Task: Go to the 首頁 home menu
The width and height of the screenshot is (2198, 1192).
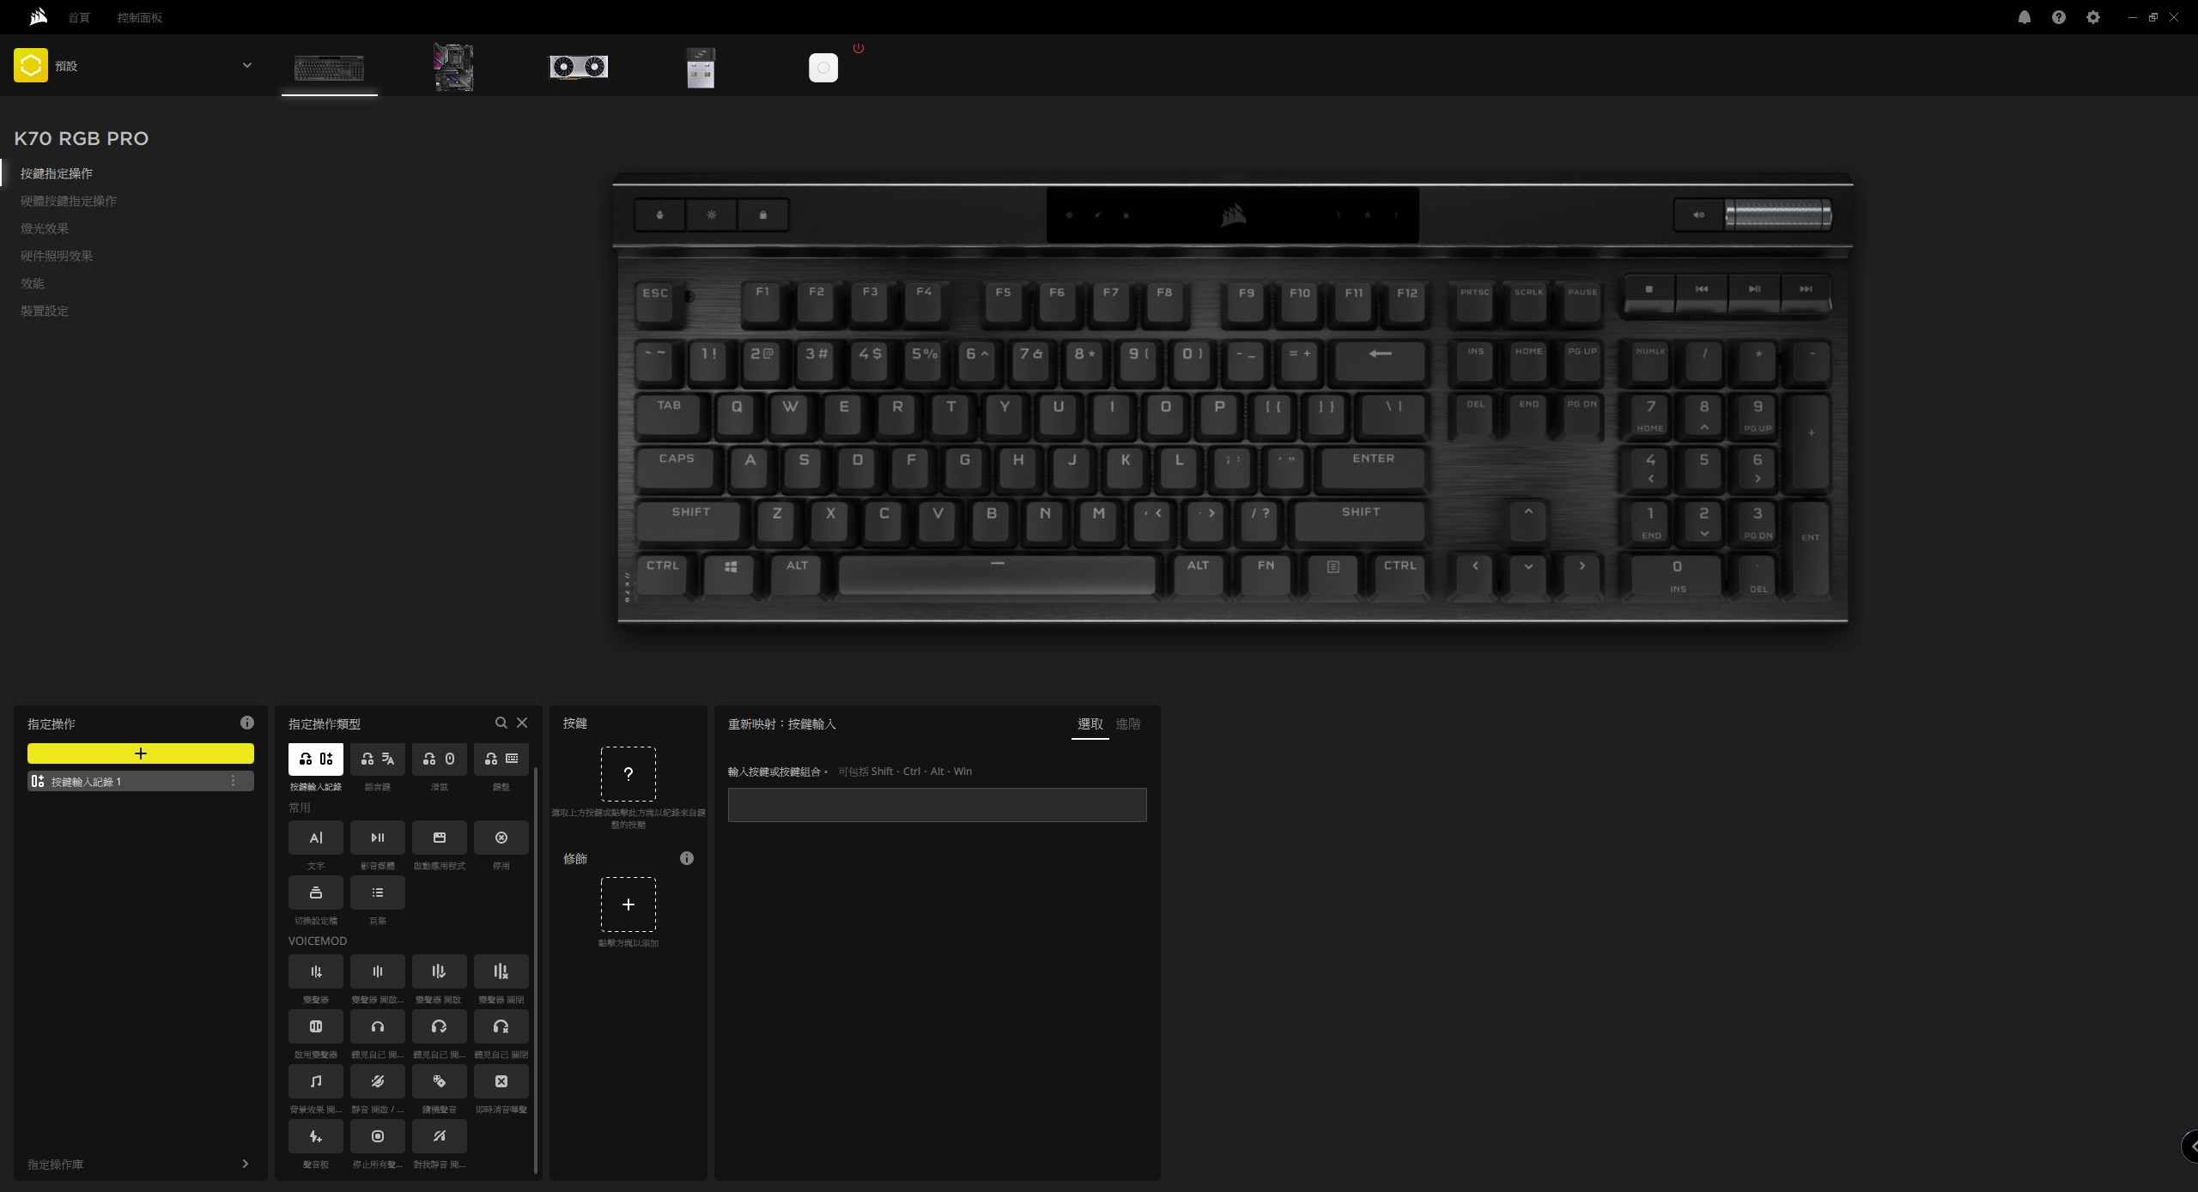Action: click(x=79, y=17)
